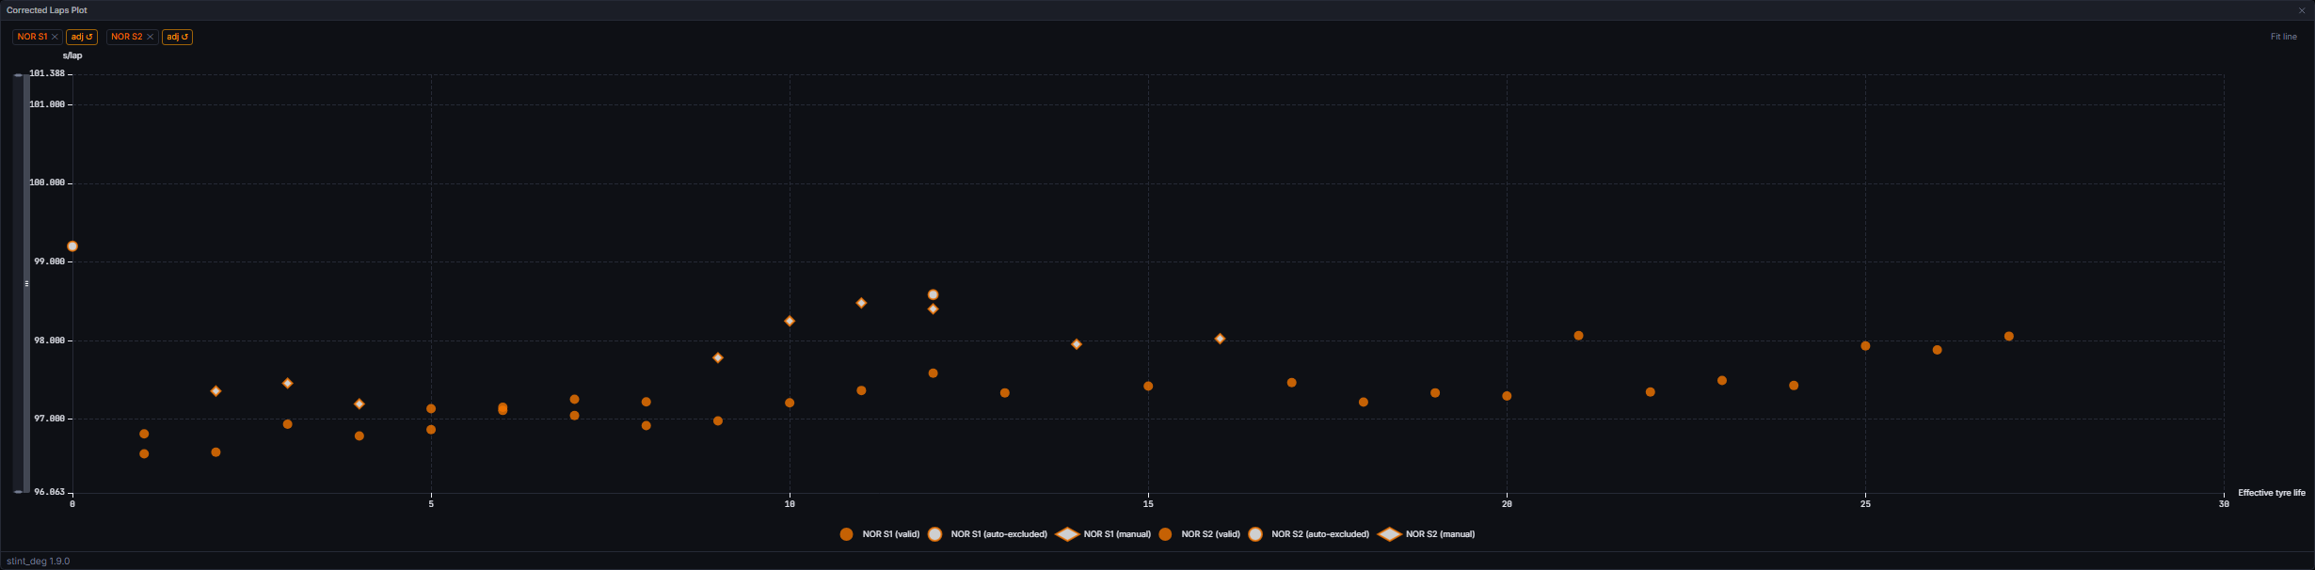
Task: Select the valid circle at tyre life 10
Action: [790, 403]
